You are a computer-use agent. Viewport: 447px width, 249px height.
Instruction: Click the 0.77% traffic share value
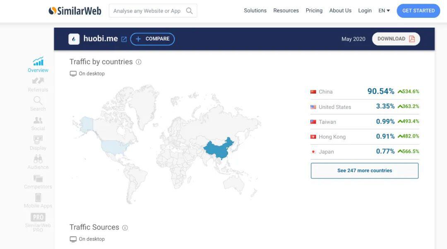point(385,151)
